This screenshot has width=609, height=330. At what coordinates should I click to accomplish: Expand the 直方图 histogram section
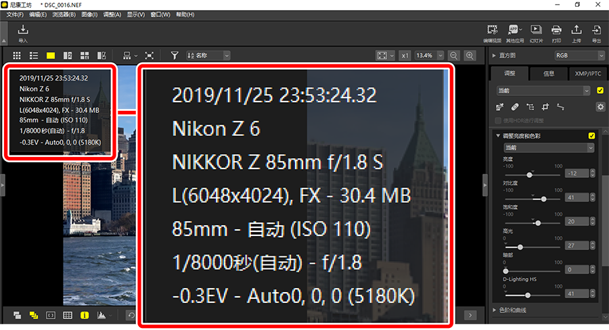pos(494,55)
